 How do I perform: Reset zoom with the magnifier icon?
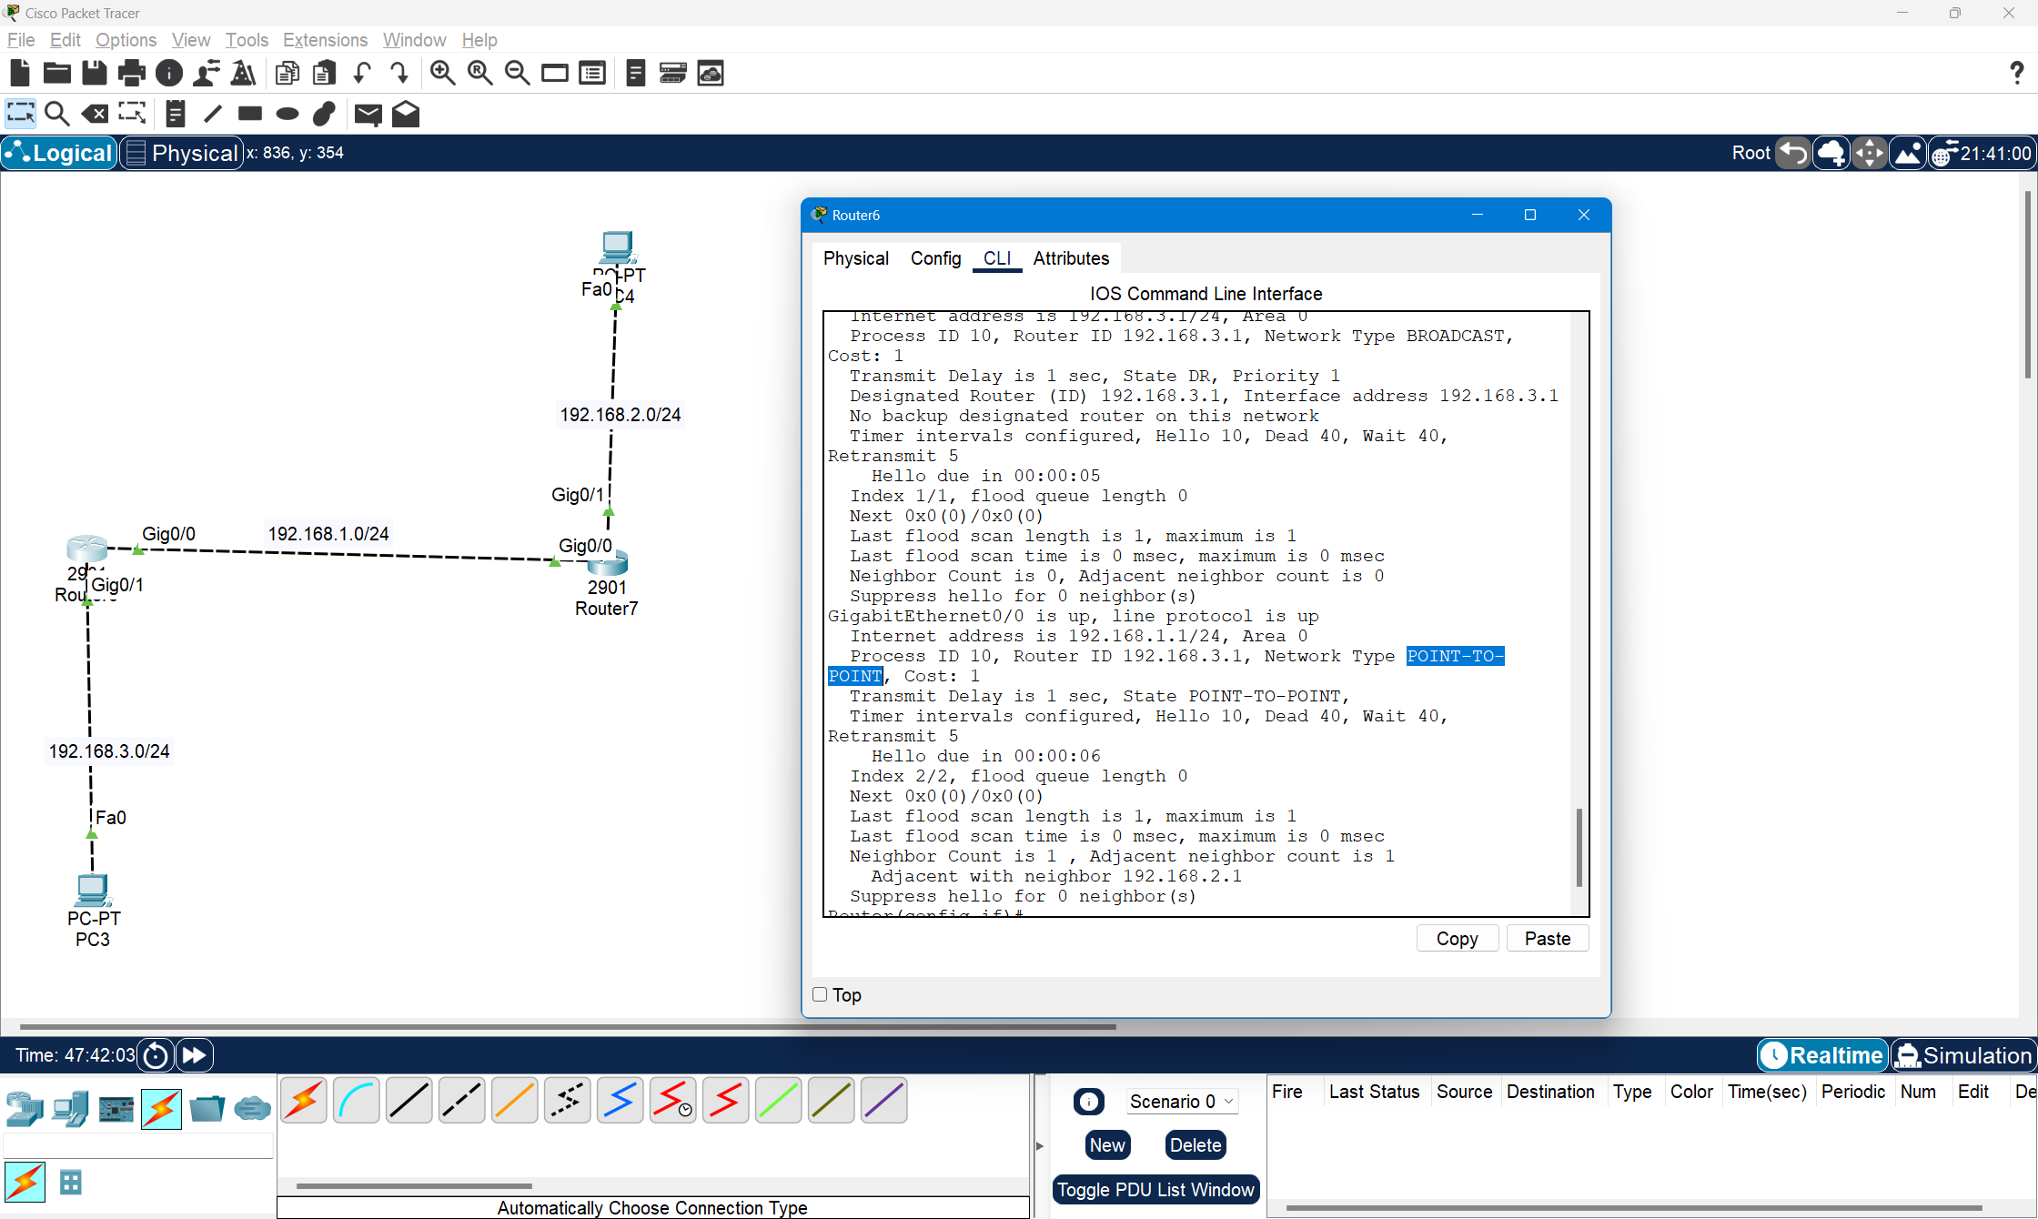pos(480,73)
